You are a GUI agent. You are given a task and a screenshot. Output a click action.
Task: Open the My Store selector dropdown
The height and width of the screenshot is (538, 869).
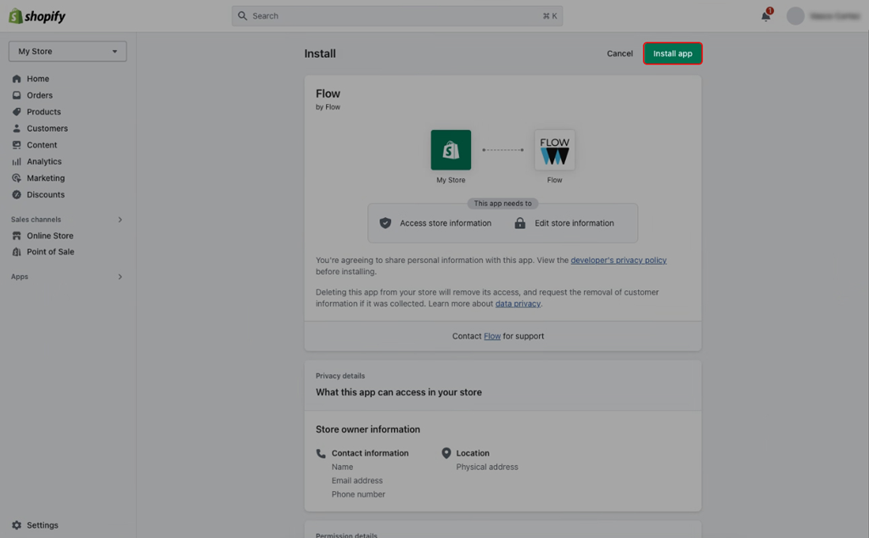pos(68,52)
